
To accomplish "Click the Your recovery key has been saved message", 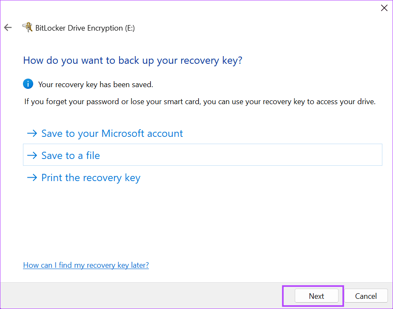I will coord(96,85).
